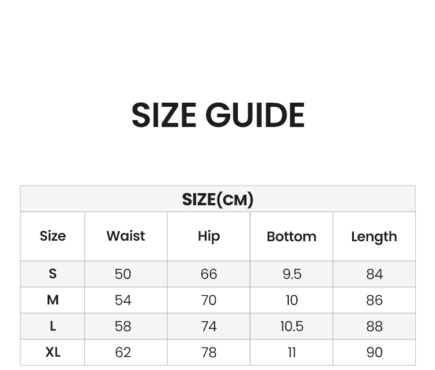Click the bottom value 9.5
The height and width of the screenshot is (370, 435).
pos(292,274)
